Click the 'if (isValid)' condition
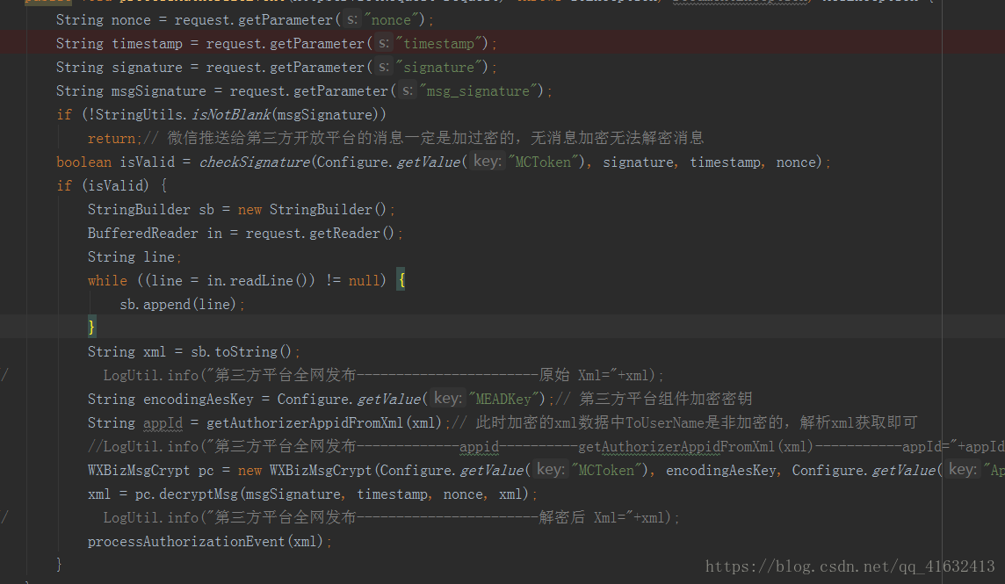This screenshot has width=1005, height=584. coord(103,186)
